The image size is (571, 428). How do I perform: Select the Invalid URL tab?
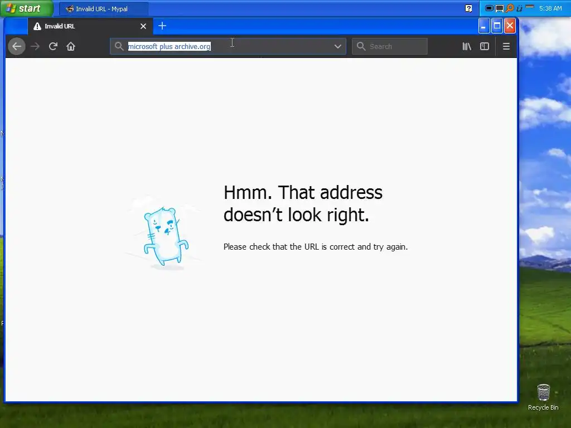point(90,26)
